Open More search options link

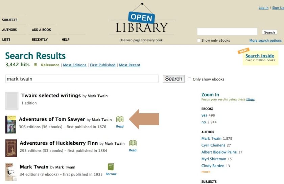pyautogui.click(x=265, y=41)
